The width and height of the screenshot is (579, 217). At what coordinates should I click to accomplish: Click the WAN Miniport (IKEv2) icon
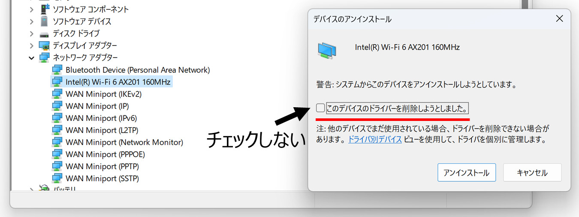[57, 93]
